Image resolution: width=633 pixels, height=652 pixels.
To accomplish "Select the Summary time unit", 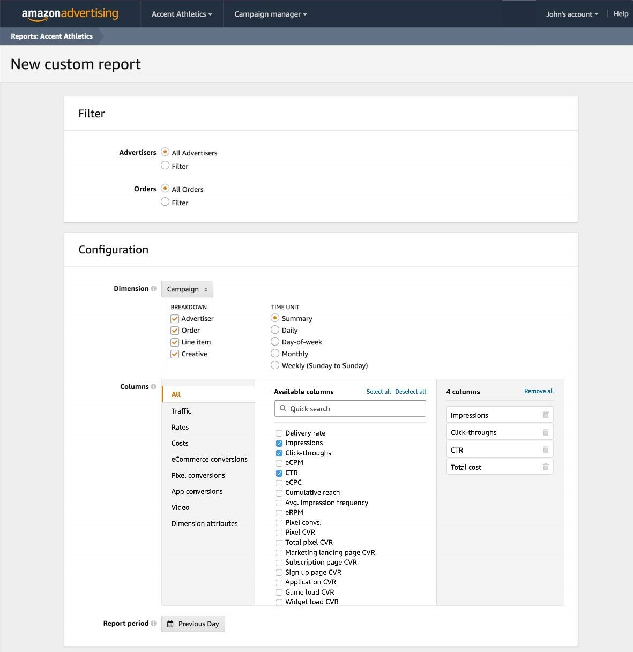I will [x=275, y=318].
